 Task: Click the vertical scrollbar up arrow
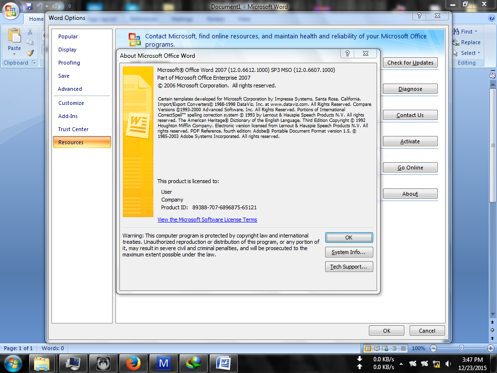(493, 85)
